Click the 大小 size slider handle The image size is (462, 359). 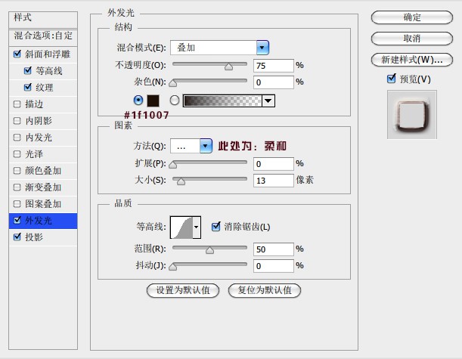tap(181, 181)
